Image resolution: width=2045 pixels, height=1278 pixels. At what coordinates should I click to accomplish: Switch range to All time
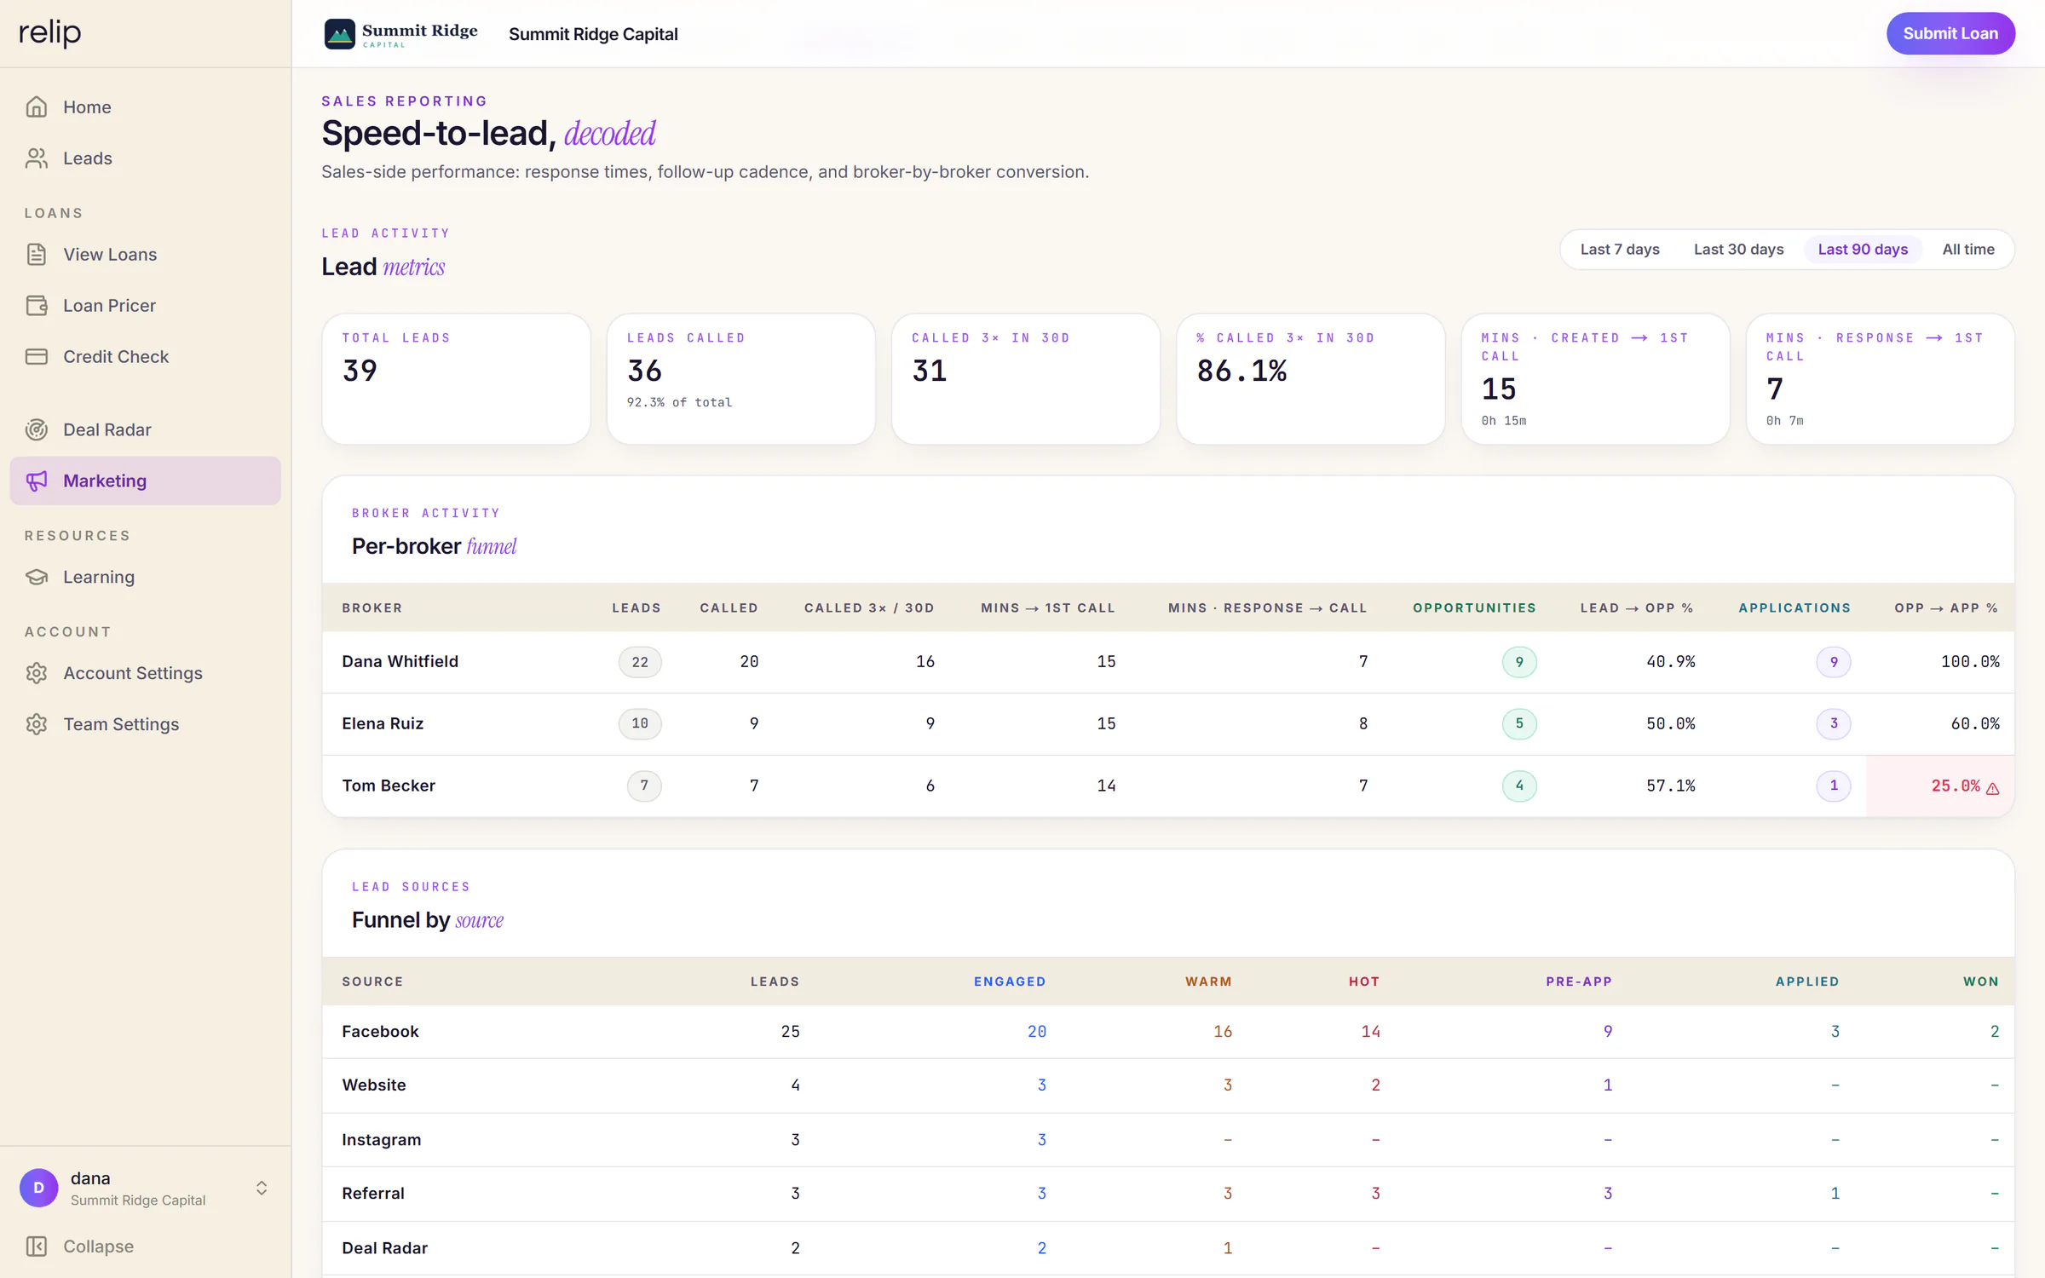coord(1968,250)
